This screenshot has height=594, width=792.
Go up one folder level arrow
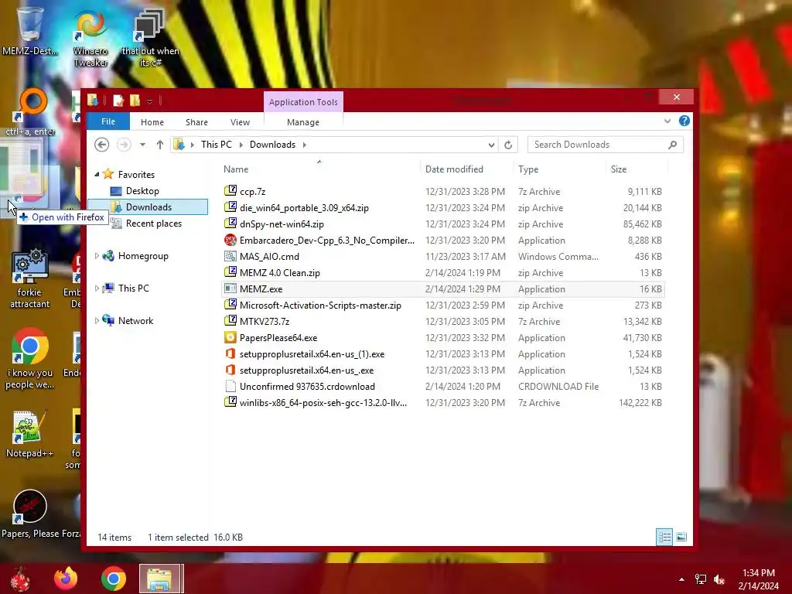(x=160, y=145)
